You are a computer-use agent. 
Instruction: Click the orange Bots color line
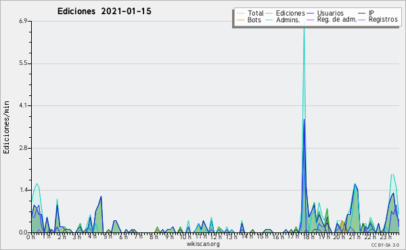240,20
